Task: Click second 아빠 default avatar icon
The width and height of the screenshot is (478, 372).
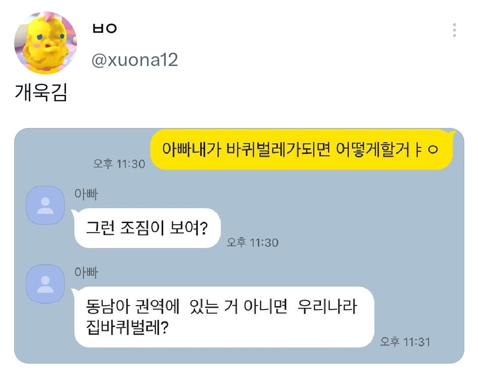Action: 45,284
